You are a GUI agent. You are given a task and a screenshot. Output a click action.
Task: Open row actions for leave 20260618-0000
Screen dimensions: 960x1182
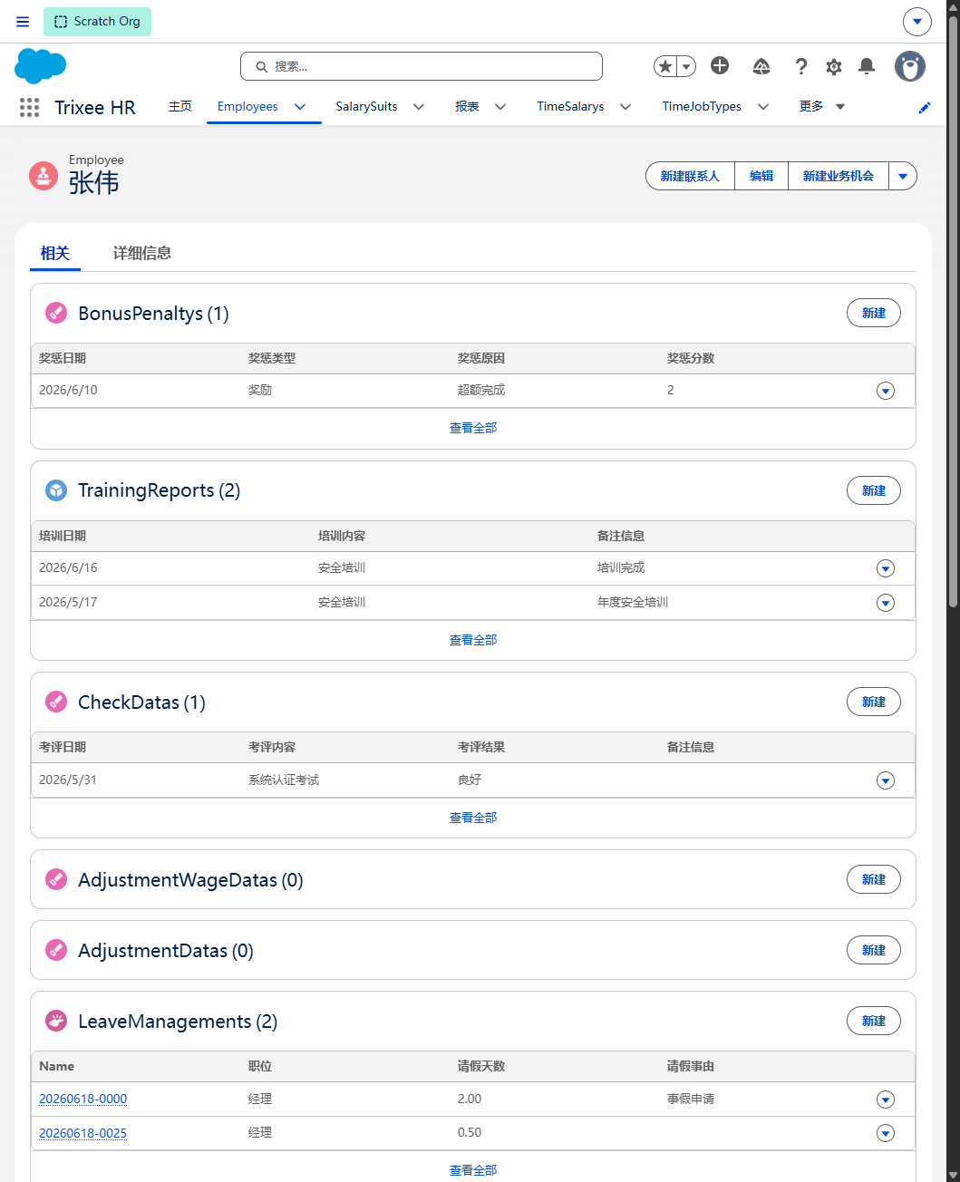pos(886,1100)
